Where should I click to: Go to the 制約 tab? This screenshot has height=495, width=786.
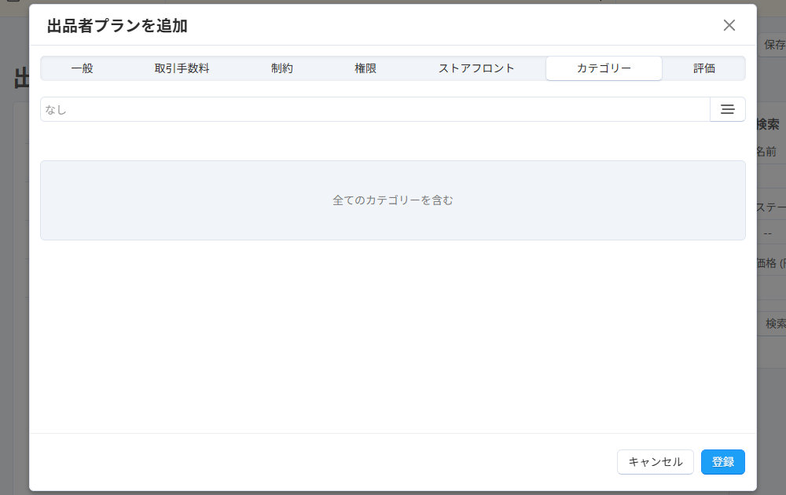pos(282,68)
